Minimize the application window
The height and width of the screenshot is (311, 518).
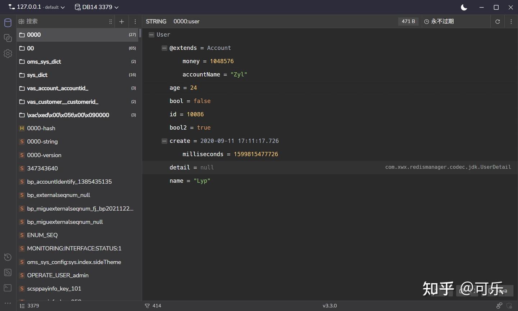482,7
